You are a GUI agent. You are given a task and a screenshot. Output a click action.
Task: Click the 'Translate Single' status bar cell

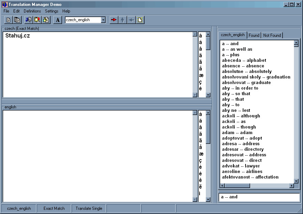tap(89, 208)
